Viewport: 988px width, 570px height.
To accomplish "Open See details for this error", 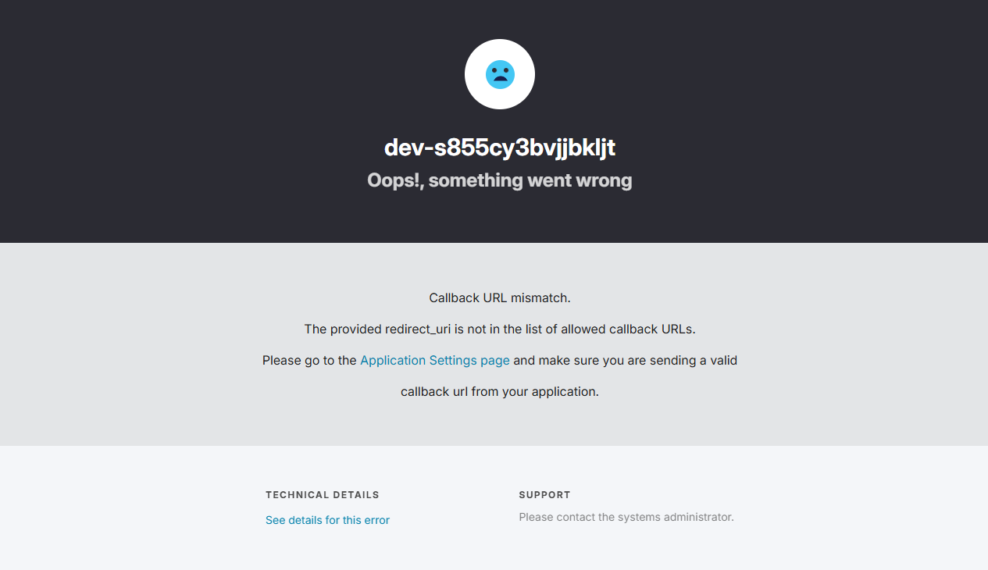I will pyautogui.click(x=327, y=520).
